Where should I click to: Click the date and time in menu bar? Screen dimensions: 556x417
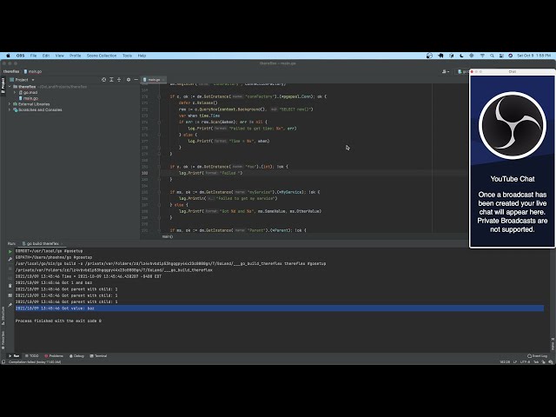[533, 56]
